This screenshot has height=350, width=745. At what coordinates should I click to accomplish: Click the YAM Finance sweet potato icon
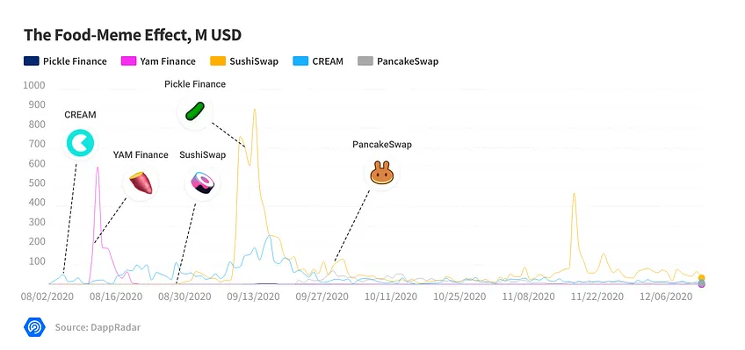click(x=141, y=182)
